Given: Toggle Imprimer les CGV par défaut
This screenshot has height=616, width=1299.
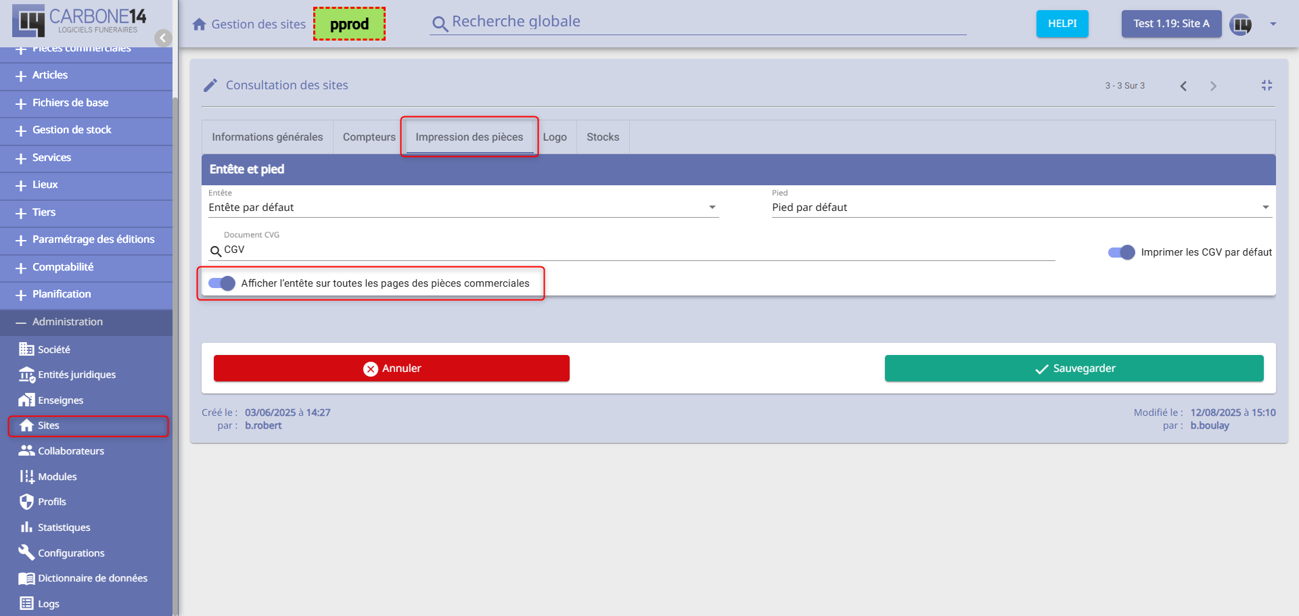Looking at the screenshot, I should 1121,252.
